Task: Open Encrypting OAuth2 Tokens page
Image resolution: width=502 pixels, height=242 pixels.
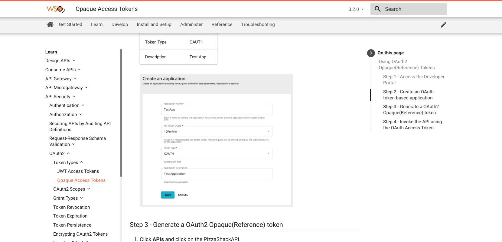Action: (x=80, y=234)
